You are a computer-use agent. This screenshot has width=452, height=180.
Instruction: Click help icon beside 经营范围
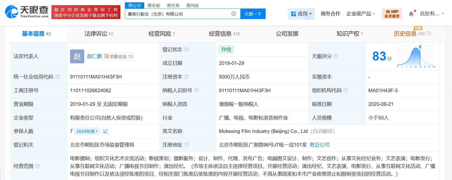pyautogui.click(x=37, y=166)
